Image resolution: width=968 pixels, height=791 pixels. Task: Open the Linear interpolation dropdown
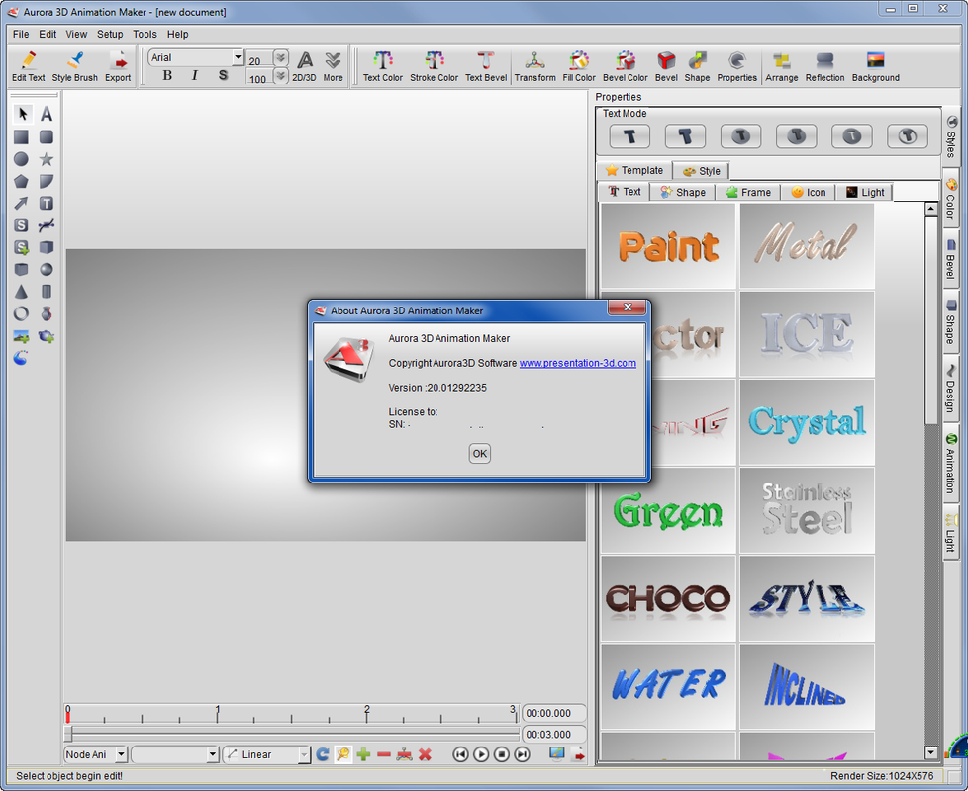303,754
